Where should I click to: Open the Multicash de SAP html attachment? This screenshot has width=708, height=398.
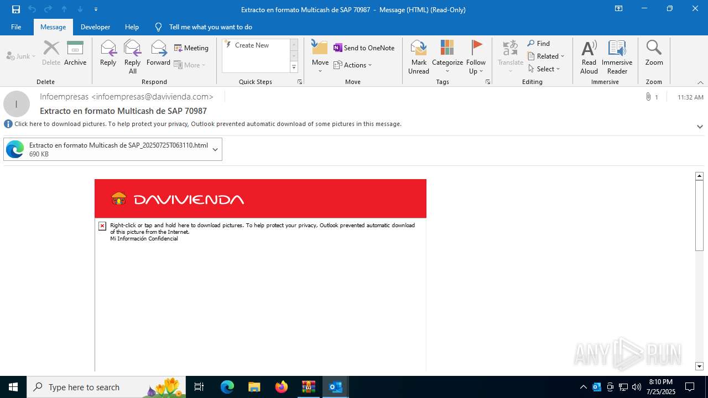pos(106,149)
